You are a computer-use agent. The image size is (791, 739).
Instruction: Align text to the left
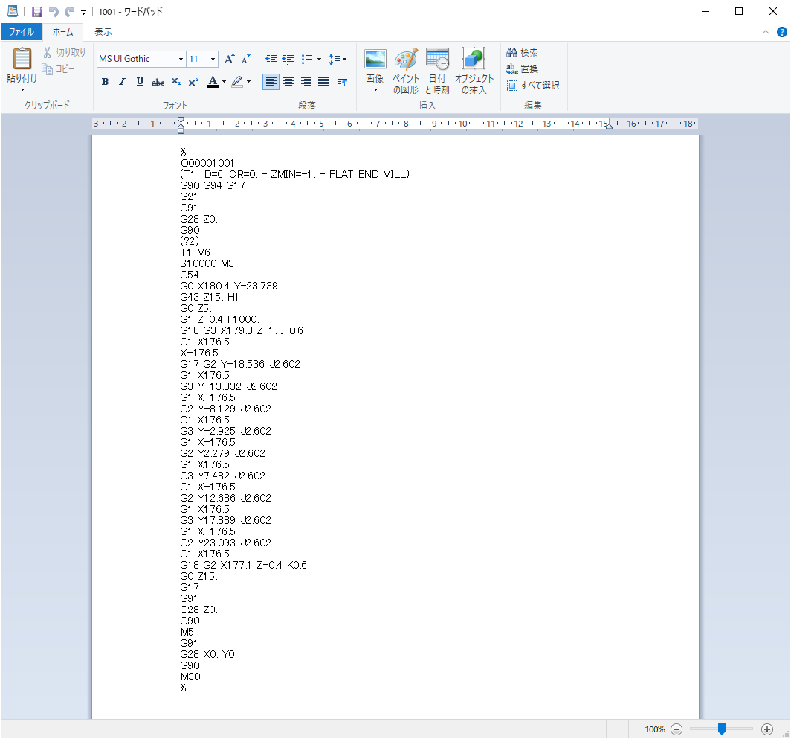coord(271,82)
